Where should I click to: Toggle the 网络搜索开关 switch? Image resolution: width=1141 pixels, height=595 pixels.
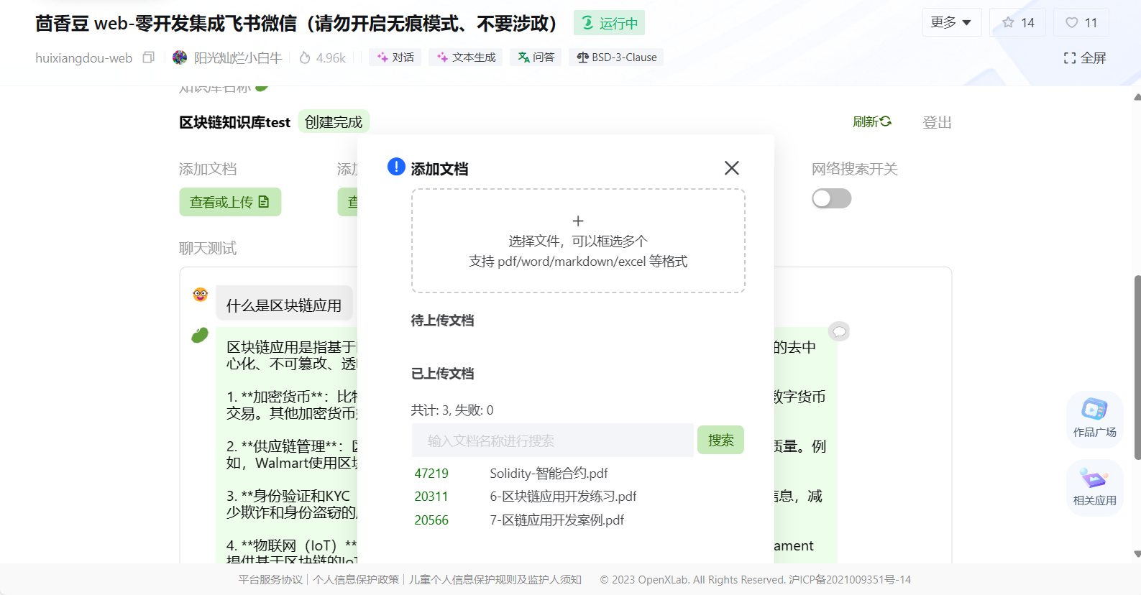point(831,198)
